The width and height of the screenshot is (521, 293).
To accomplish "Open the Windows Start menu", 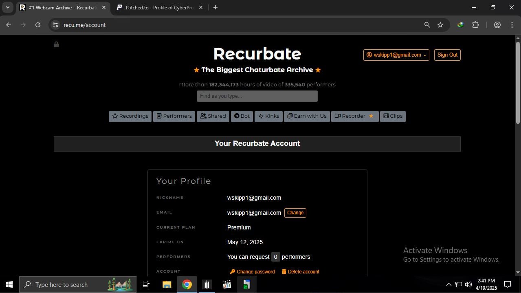I will pyautogui.click(x=9, y=284).
